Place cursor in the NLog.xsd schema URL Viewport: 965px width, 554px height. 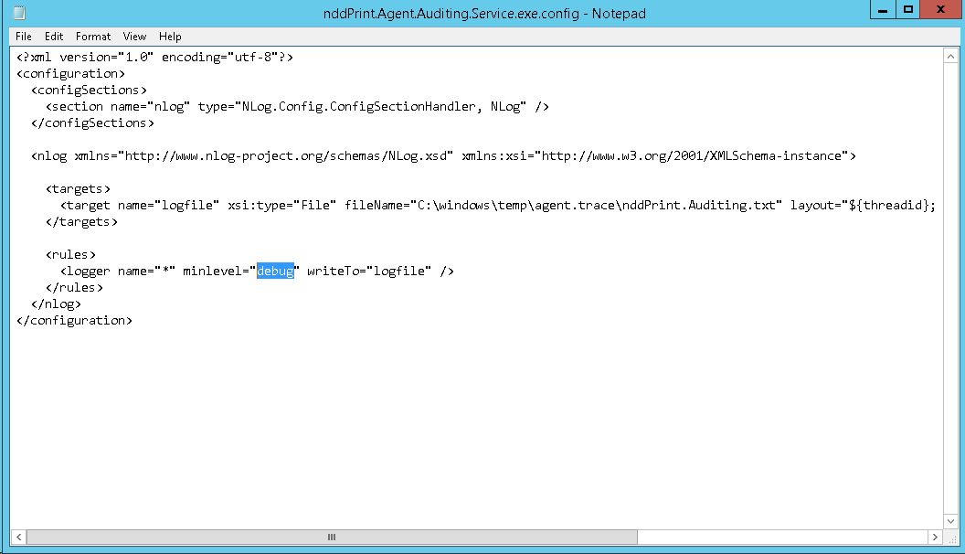(288, 156)
